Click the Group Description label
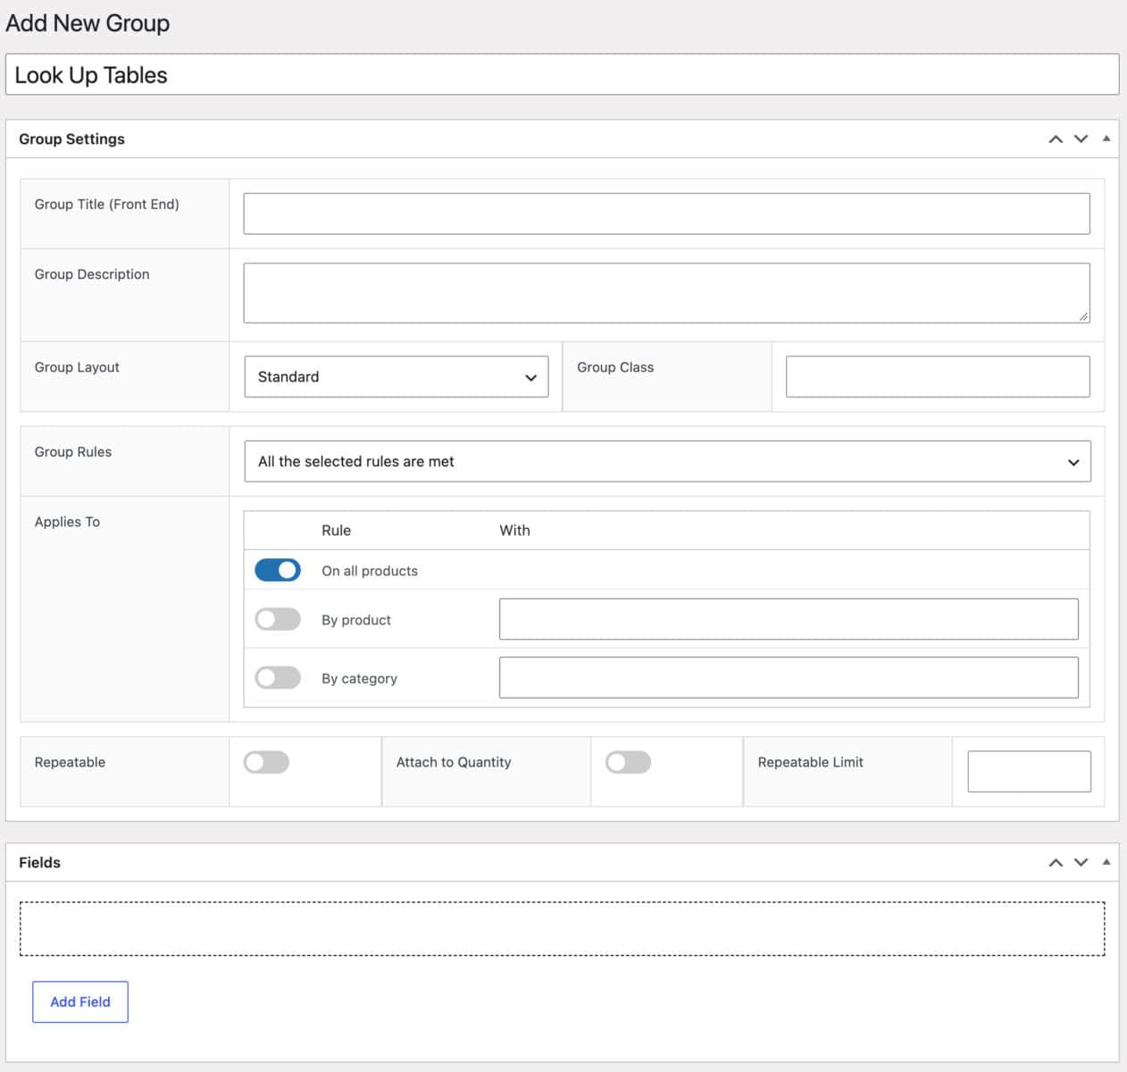This screenshot has width=1127, height=1072. [x=92, y=274]
